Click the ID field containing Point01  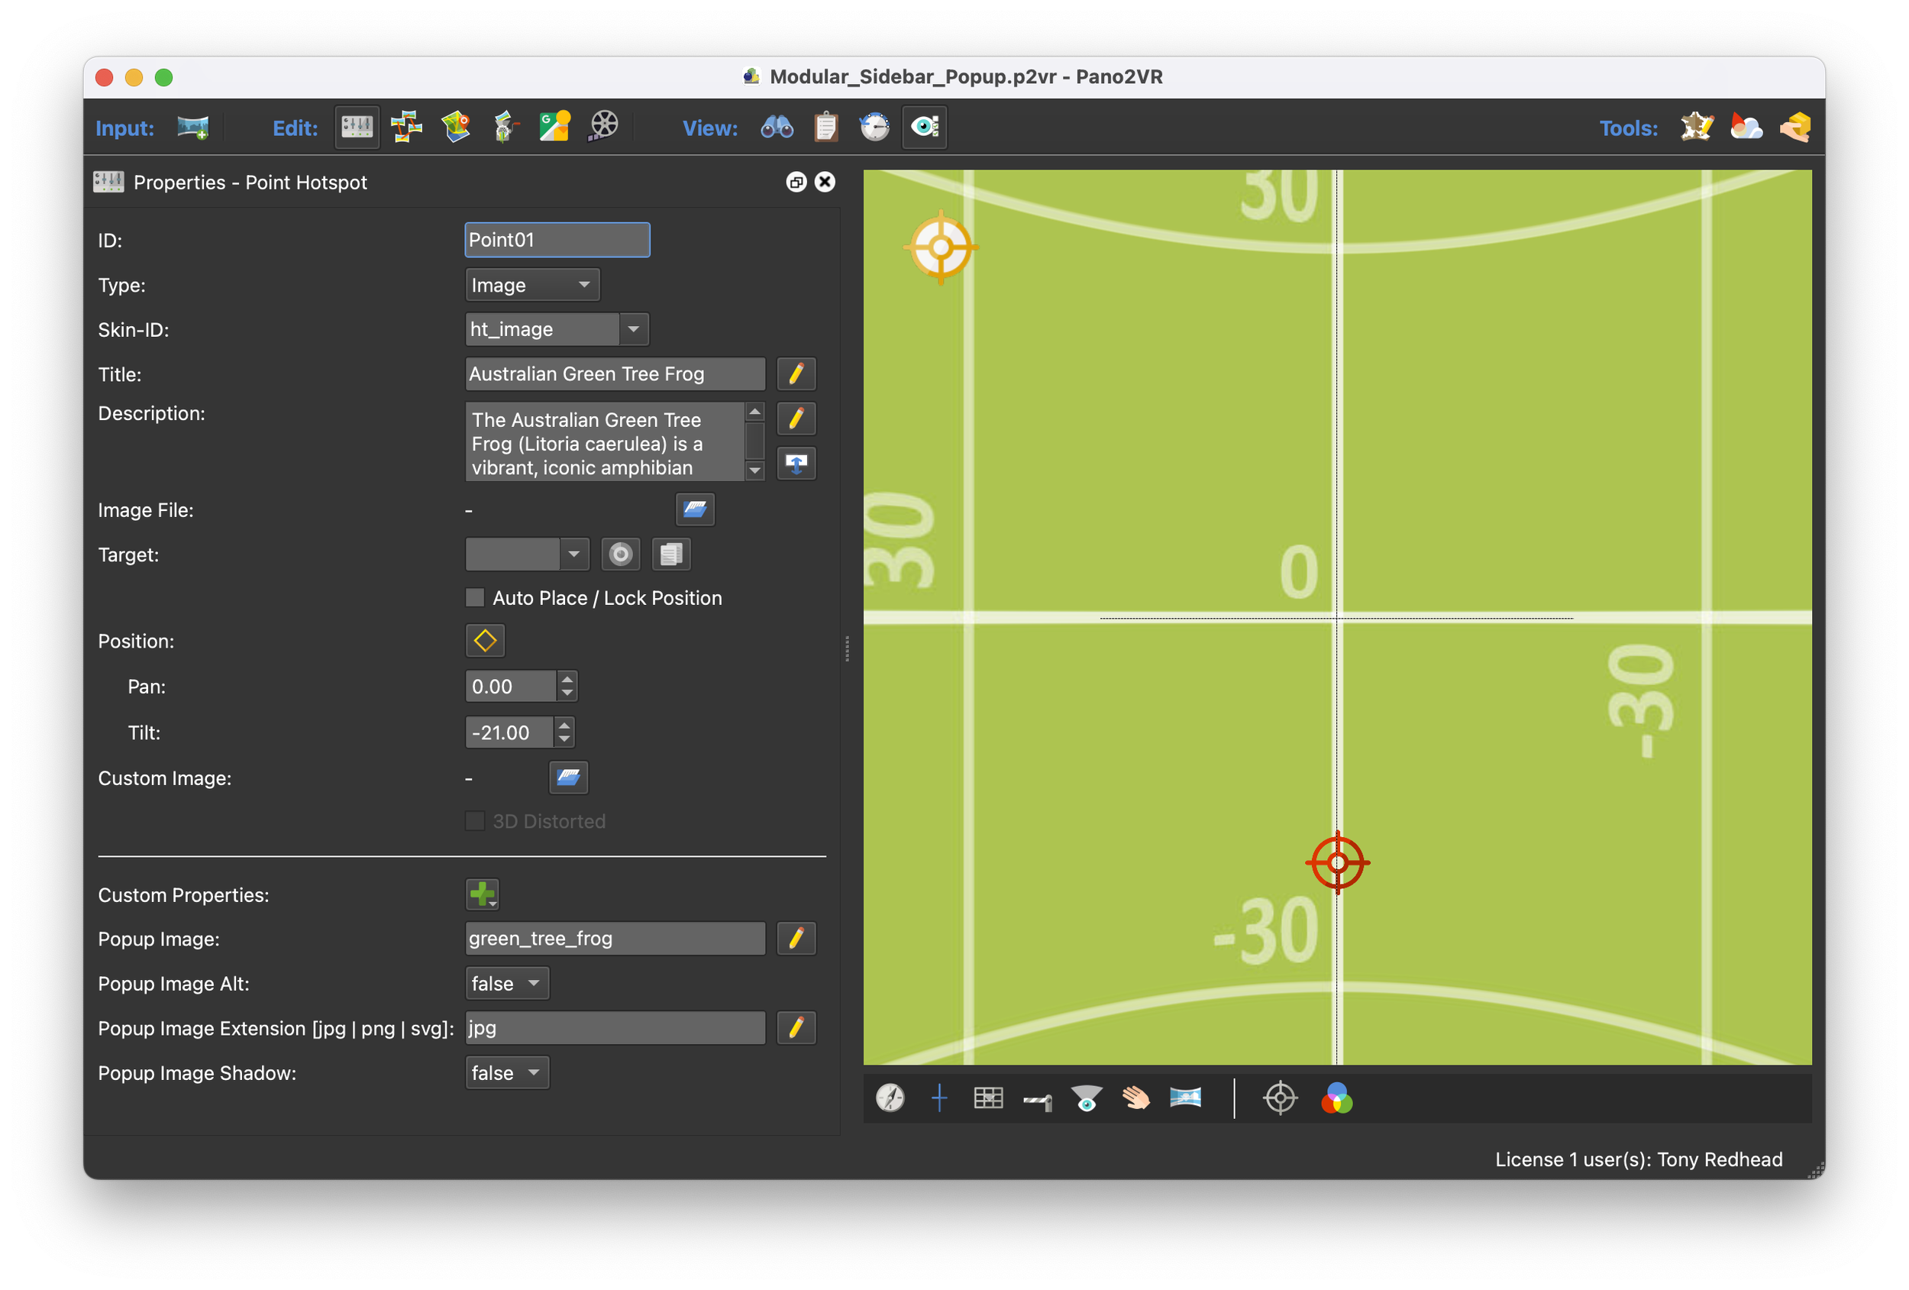point(557,240)
